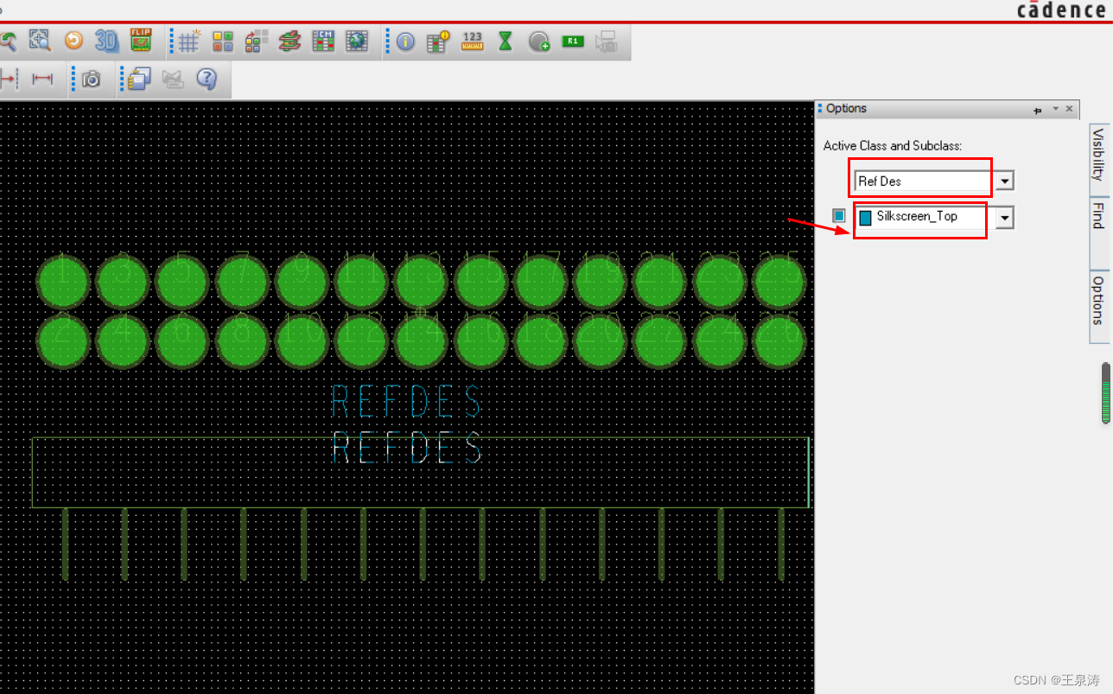Click the blue Show Element info icon
The image size is (1113, 694).
tap(405, 41)
